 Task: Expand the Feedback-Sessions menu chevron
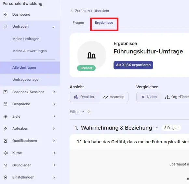click(54, 92)
